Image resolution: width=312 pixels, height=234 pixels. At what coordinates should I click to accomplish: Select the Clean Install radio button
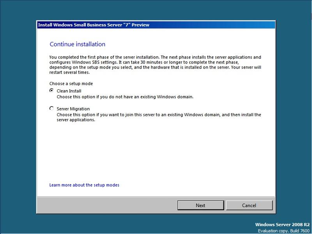(x=51, y=90)
